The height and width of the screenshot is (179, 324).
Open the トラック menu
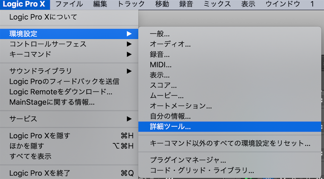click(x=131, y=4)
